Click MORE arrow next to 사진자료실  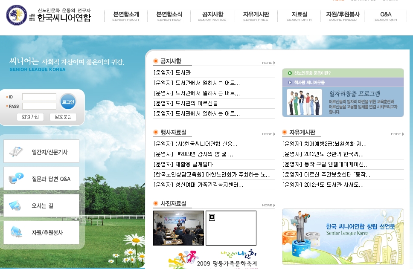pos(268,205)
